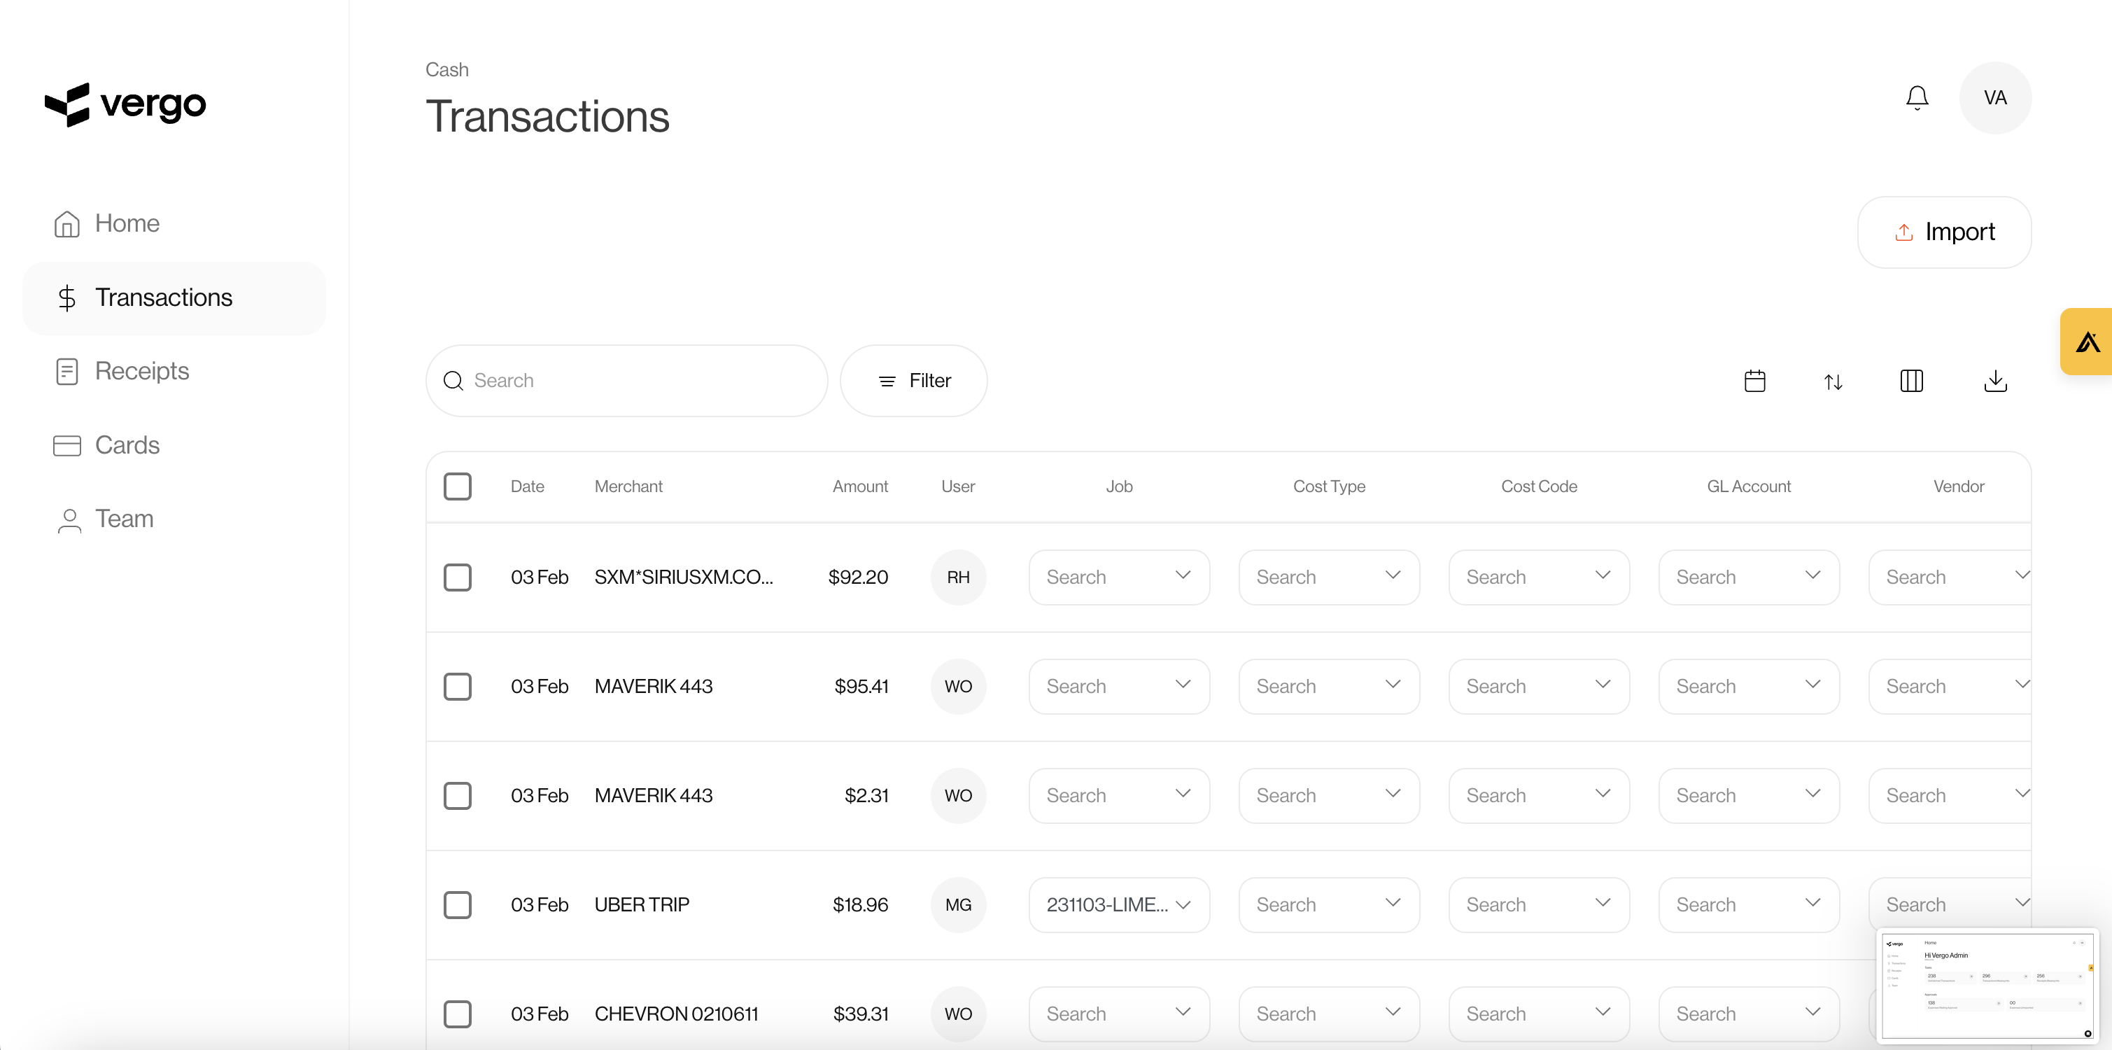2112x1050 pixels.
Task: Export transactions with the download icon
Action: point(1994,381)
